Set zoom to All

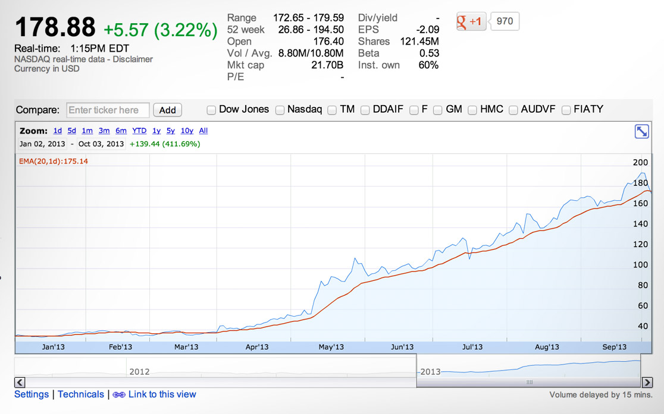pyautogui.click(x=203, y=131)
